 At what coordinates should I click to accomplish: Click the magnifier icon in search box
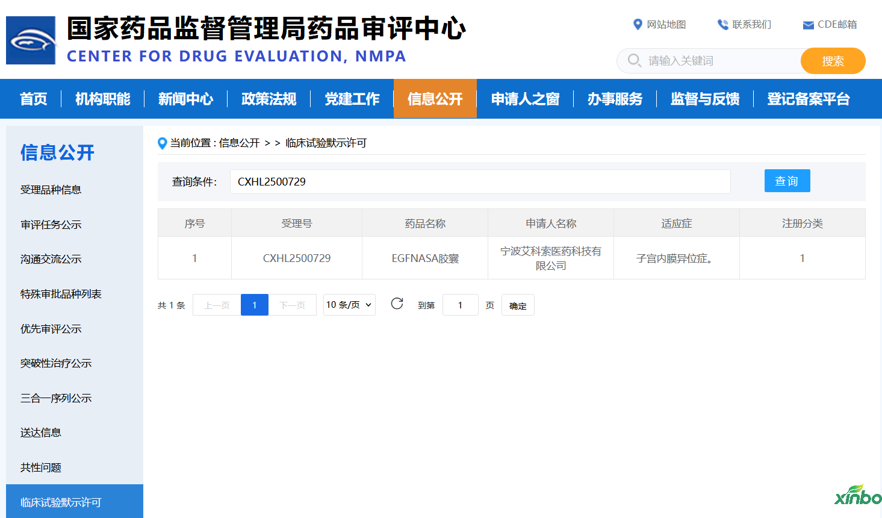tap(634, 60)
